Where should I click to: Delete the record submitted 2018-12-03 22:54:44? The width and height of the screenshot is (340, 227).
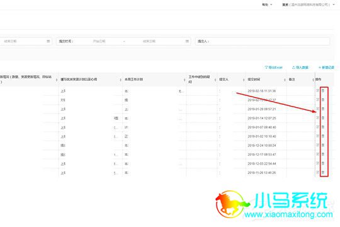pos(323,163)
